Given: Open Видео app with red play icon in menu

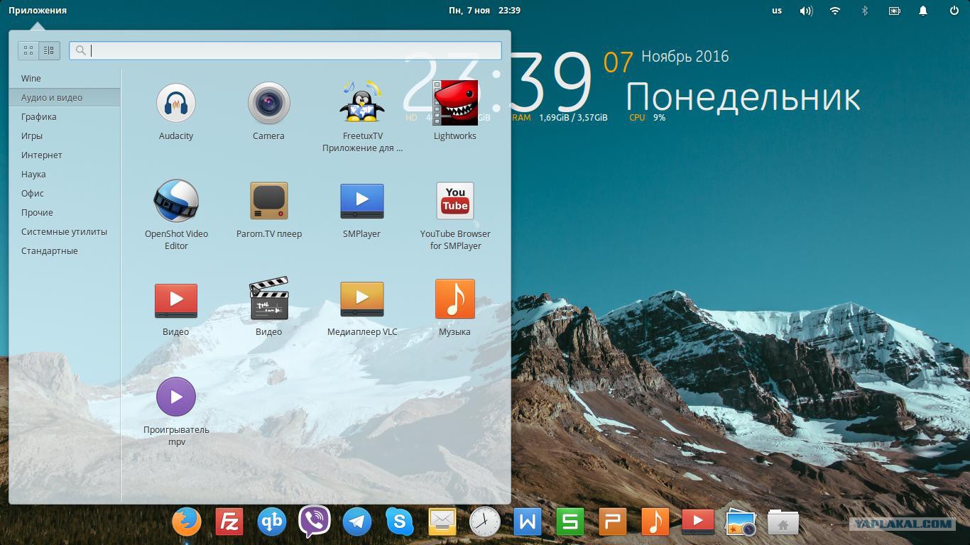Looking at the screenshot, I should coord(176,299).
